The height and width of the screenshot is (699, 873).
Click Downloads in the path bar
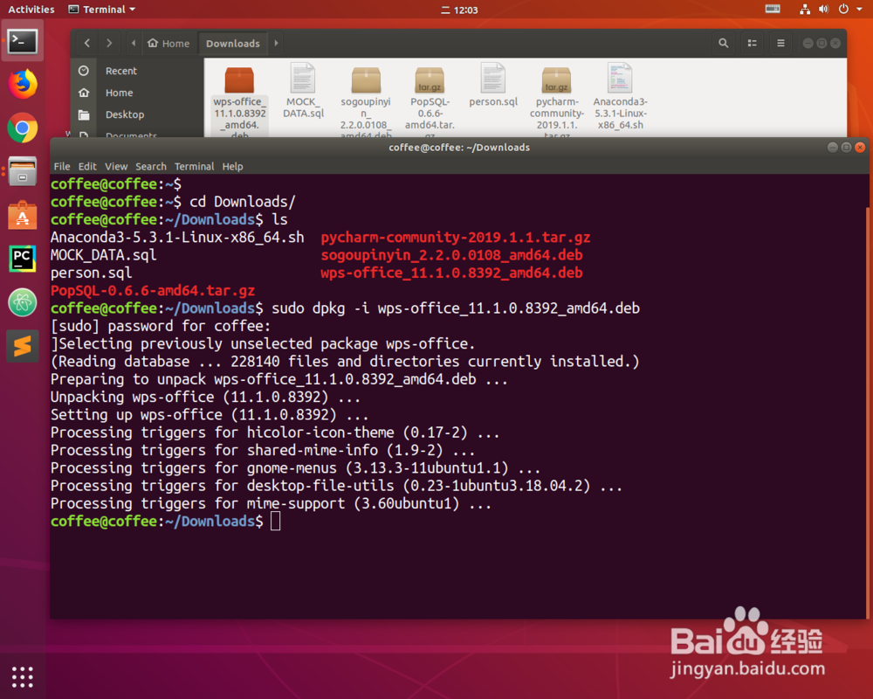tap(233, 43)
